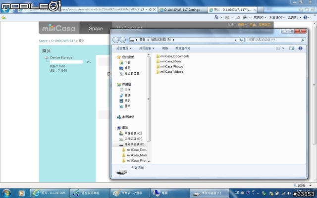Select Pictures library in navigation pane
The image size is (317, 198).
(x=125, y=106)
